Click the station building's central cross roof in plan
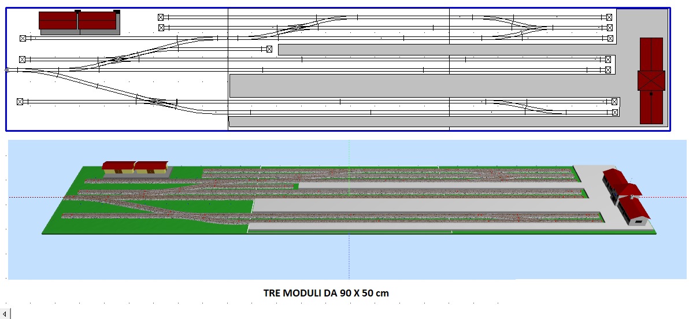Viewport: 689px width, 319px height. [651, 80]
